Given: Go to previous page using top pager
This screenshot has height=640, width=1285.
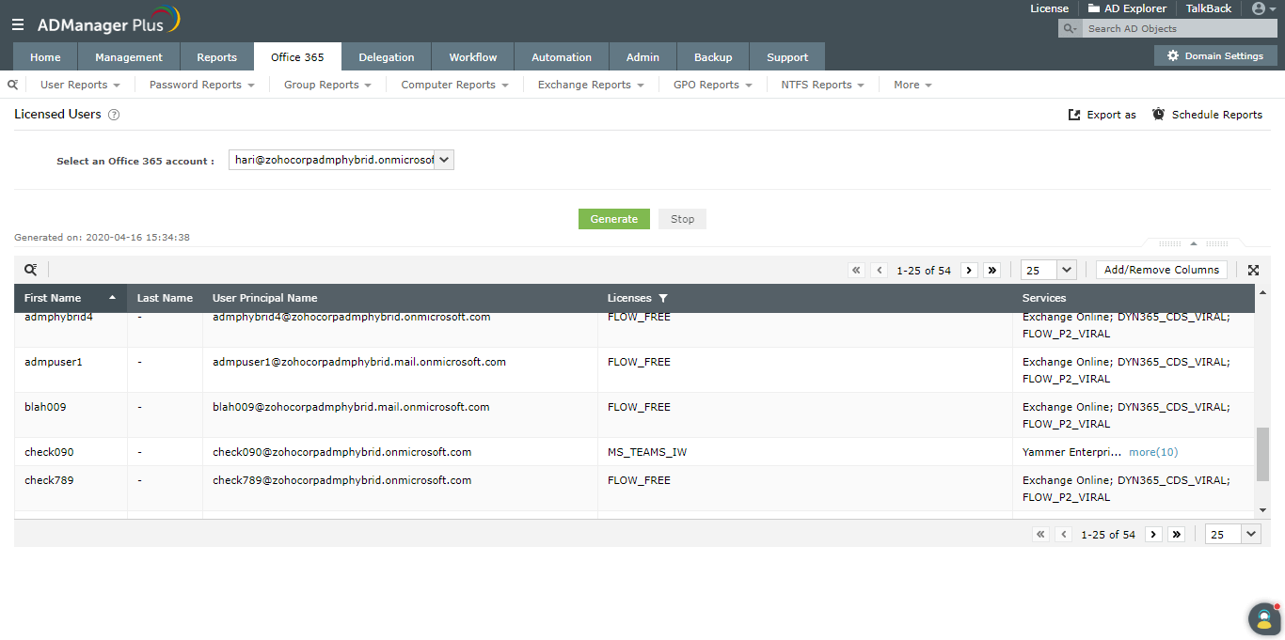Looking at the screenshot, I should (x=880, y=270).
